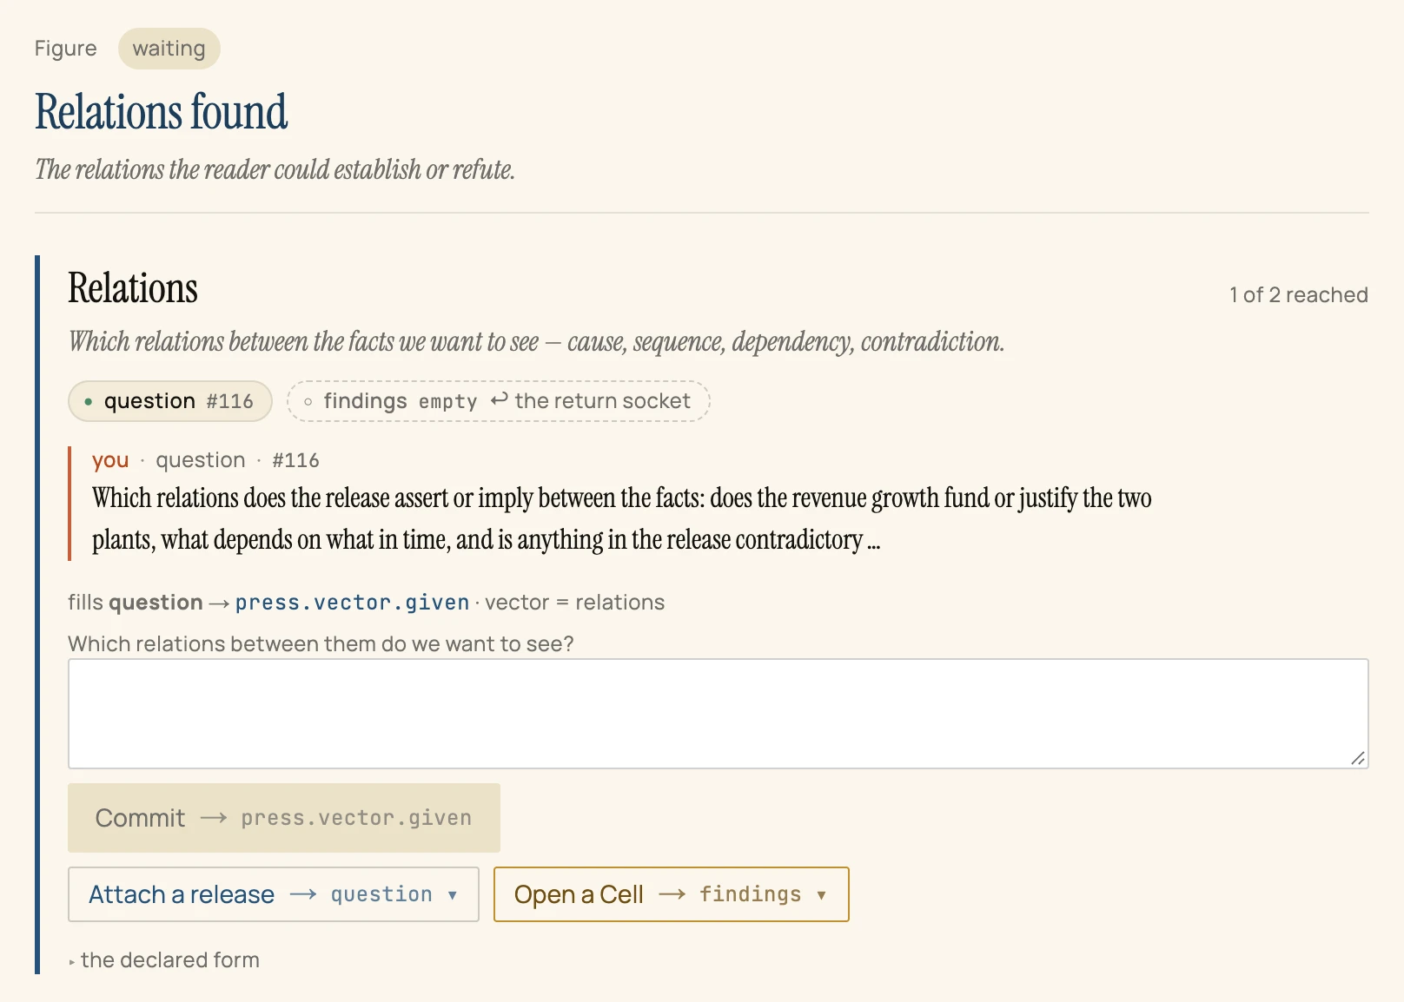Open the dropdown caret next to question
The height and width of the screenshot is (1002, 1404).
point(453,895)
